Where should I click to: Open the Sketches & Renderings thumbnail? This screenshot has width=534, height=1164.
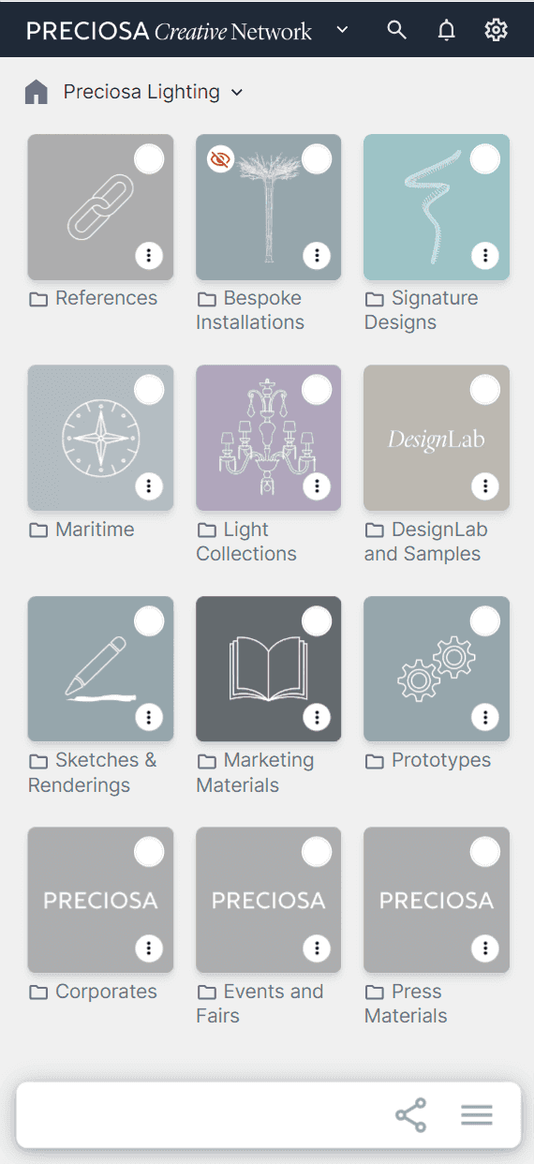(100, 669)
